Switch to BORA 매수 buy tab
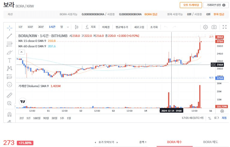This screenshot has width=230, height=147. coord(174,142)
